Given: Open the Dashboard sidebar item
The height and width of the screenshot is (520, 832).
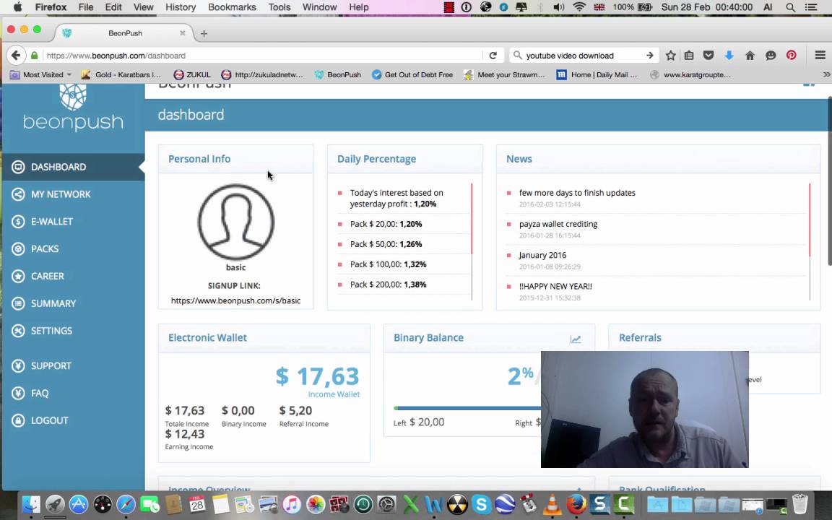Looking at the screenshot, I should coord(73,167).
